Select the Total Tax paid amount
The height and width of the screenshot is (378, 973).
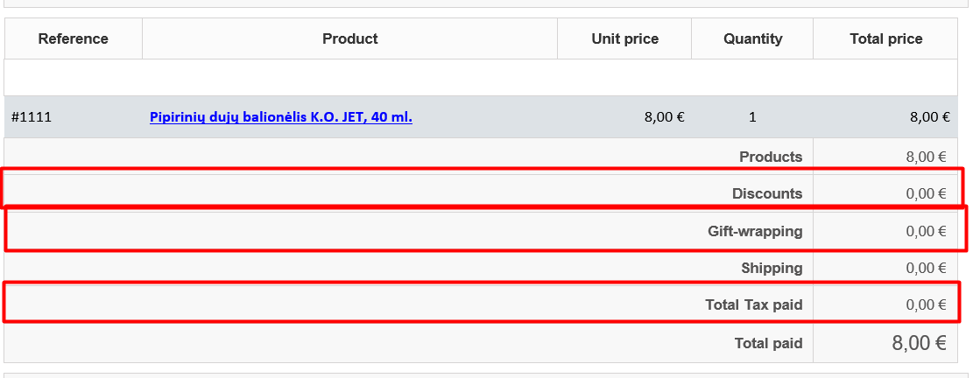(926, 305)
